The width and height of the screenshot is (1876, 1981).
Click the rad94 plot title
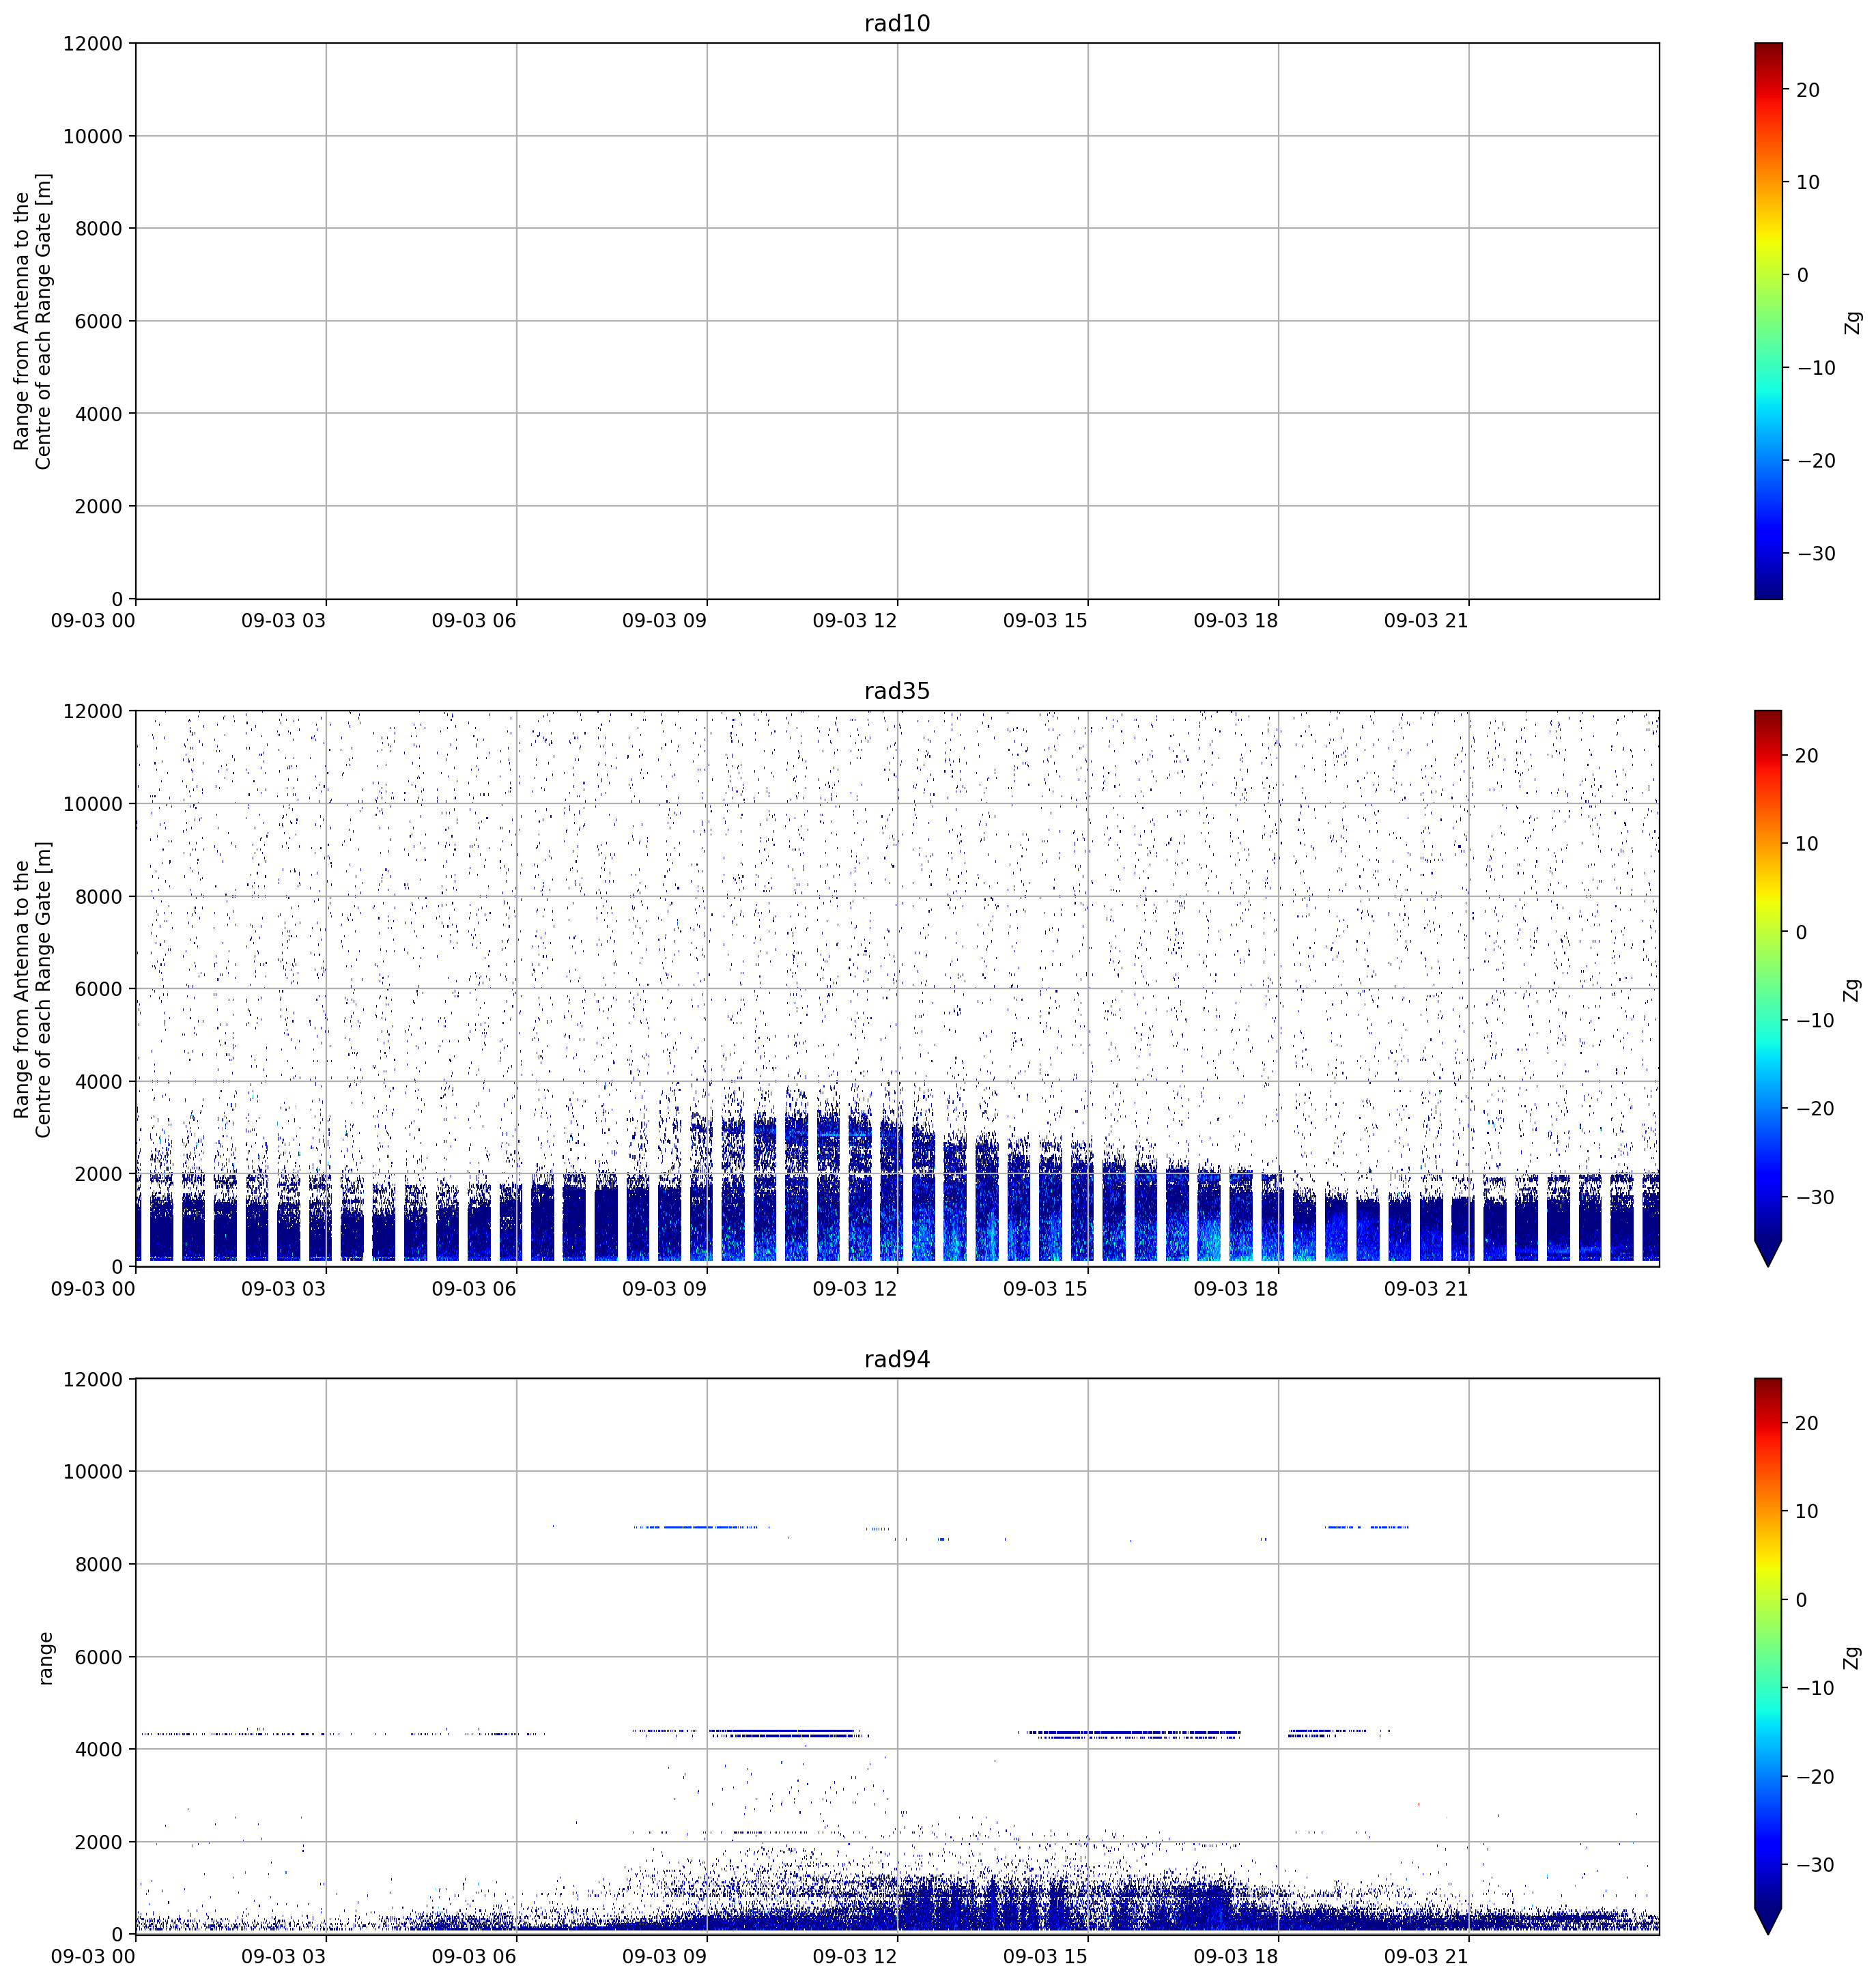click(897, 1359)
